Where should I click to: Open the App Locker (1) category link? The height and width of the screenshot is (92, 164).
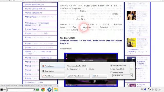[x=34, y=82]
